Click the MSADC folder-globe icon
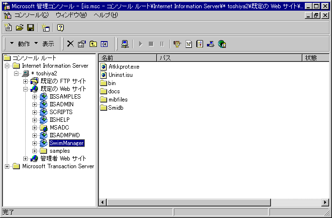 pos(44,128)
